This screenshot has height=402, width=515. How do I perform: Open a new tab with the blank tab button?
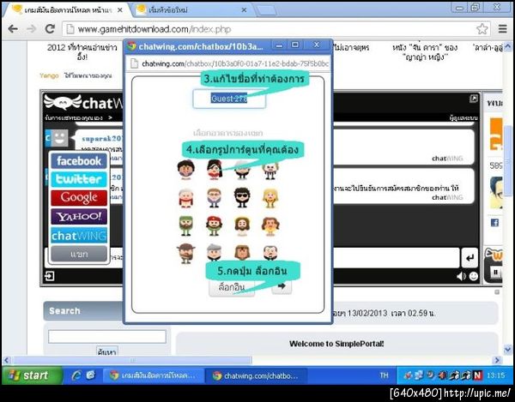click(x=266, y=10)
